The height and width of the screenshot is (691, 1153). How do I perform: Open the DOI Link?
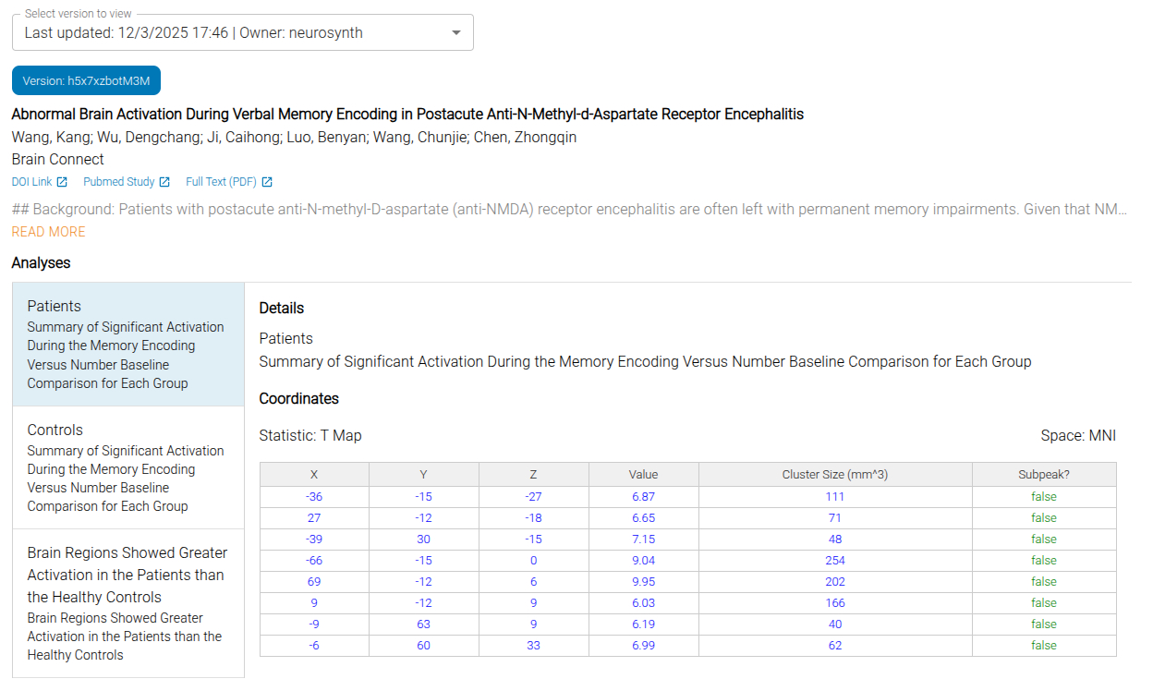(32, 182)
